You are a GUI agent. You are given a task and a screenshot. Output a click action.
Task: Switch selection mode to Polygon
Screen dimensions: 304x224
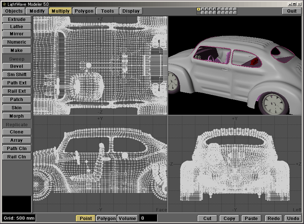pos(106,218)
